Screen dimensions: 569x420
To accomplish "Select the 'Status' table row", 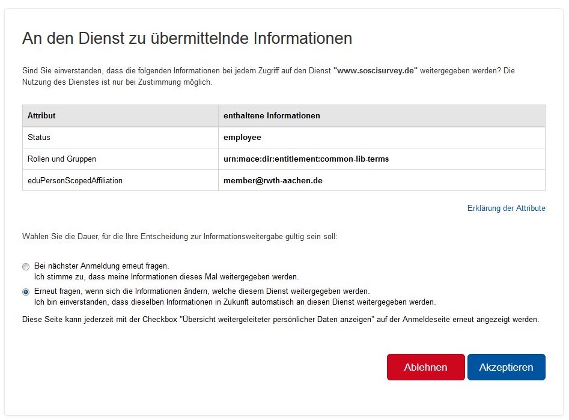I will pyautogui.click(x=38, y=137).
